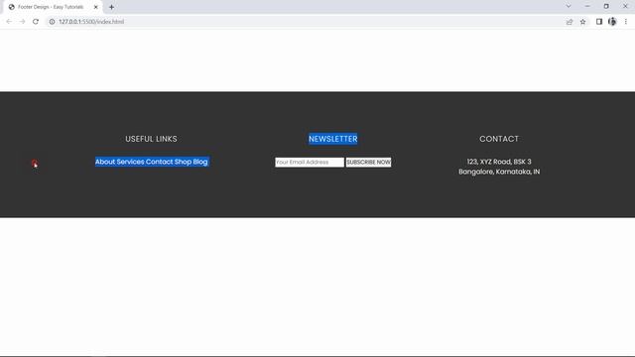This screenshot has width=635, height=357.
Task: Open Chrome three-dot menu
Action: coord(626,22)
